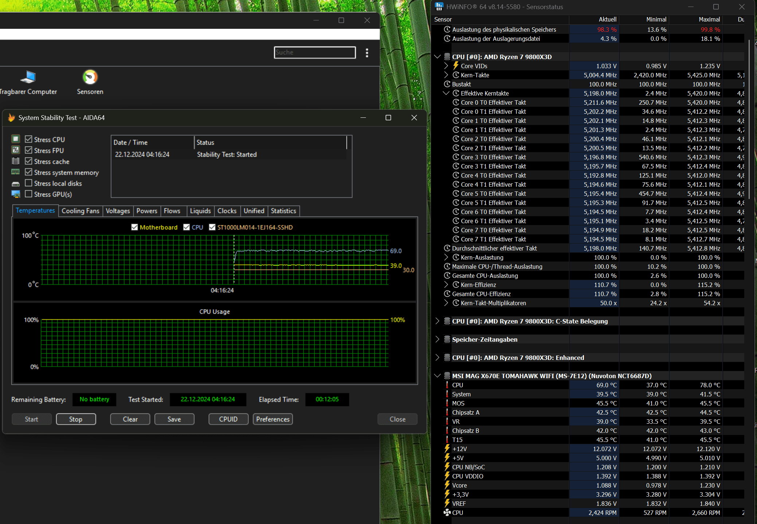Open the Sensoren gauge icon
The height and width of the screenshot is (524, 757).
click(90, 77)
